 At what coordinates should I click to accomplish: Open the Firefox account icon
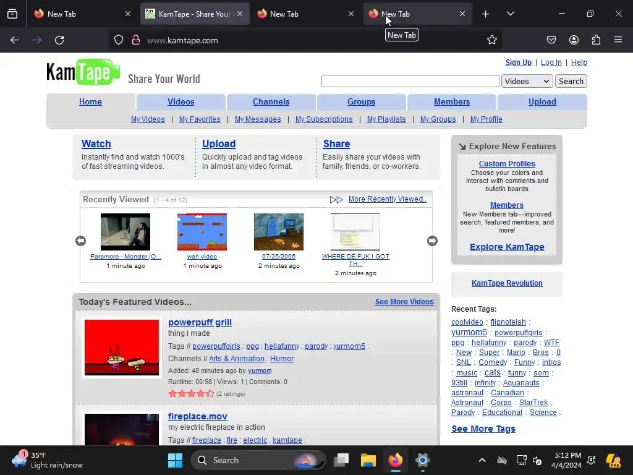pyautogui.click(x=574, y=40)
